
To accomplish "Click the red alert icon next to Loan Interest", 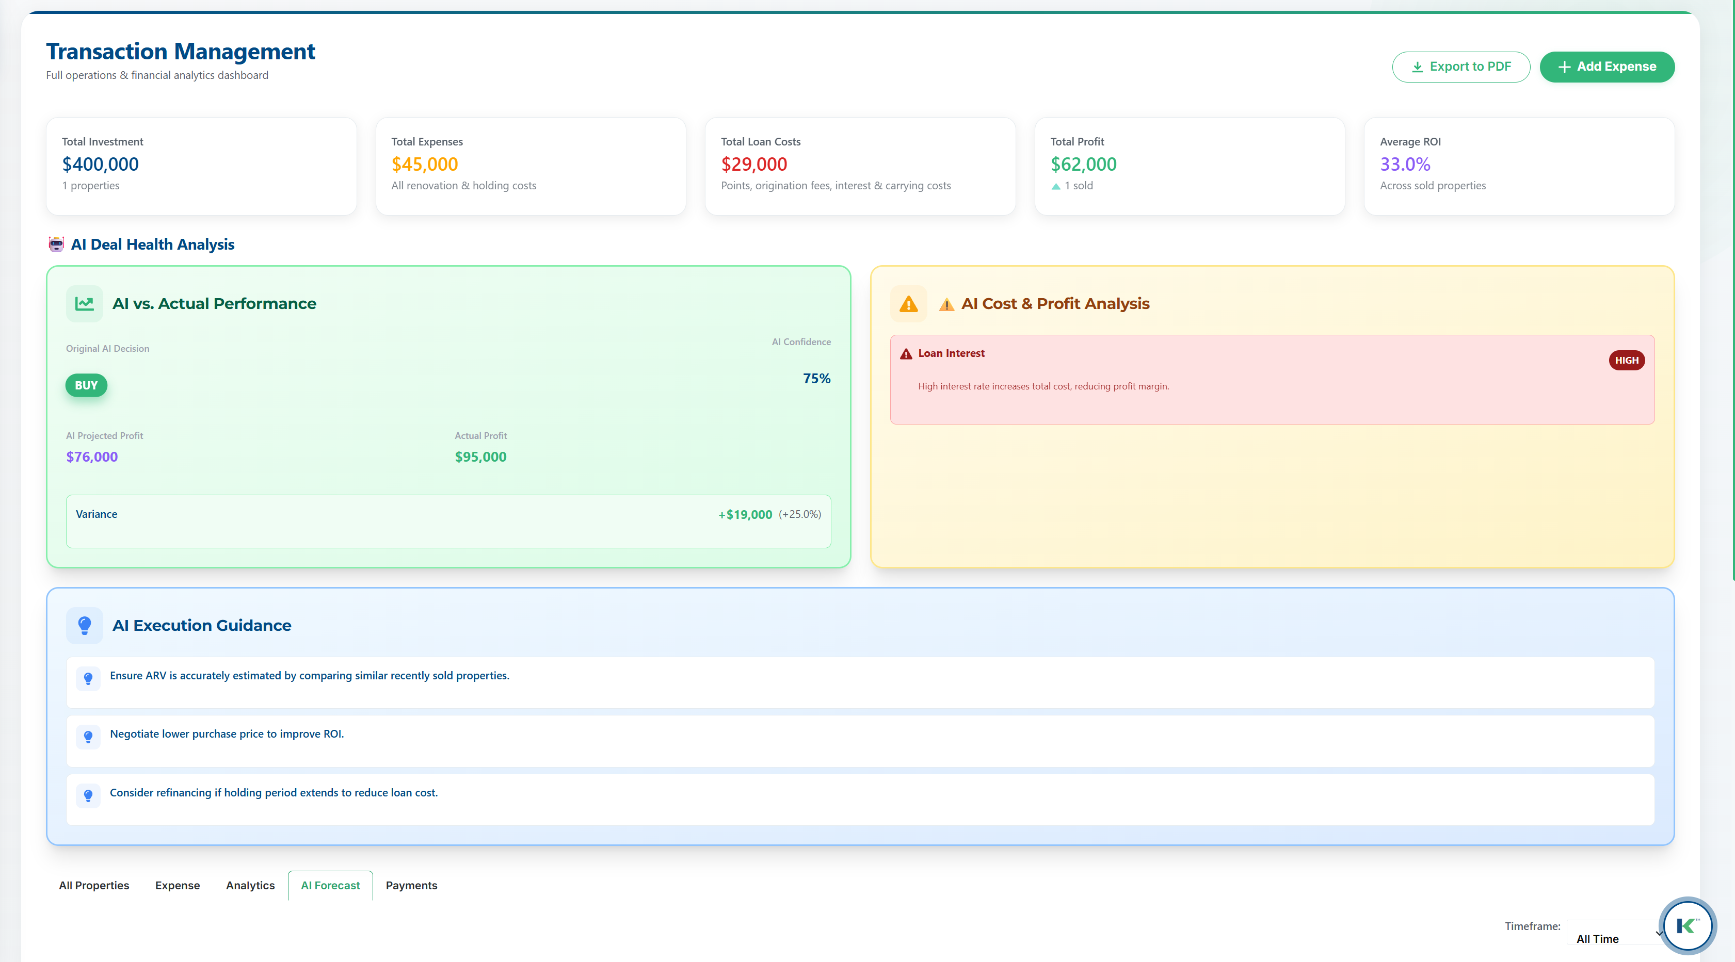I will (x=906, y=353).
